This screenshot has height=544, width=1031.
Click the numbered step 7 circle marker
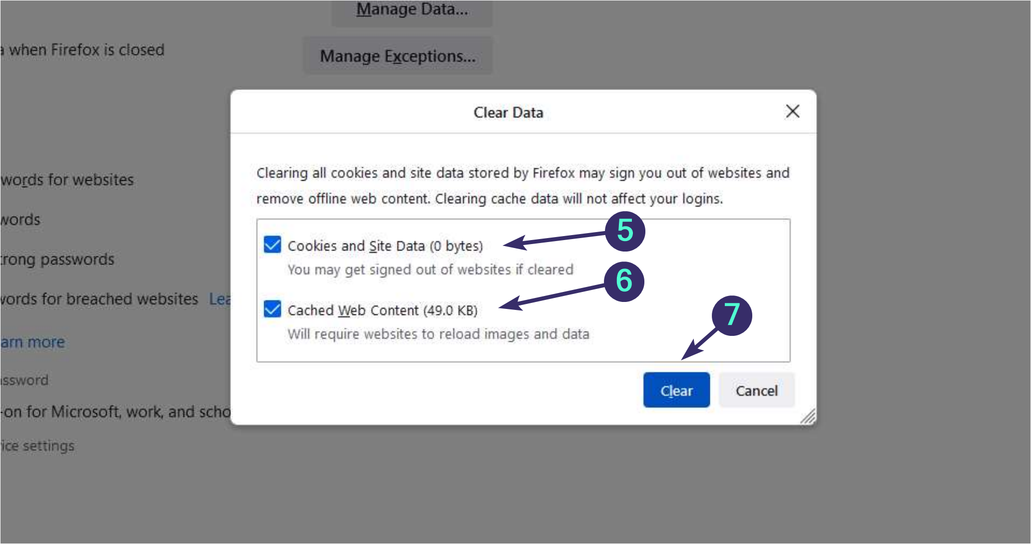[x=732, y=315]
